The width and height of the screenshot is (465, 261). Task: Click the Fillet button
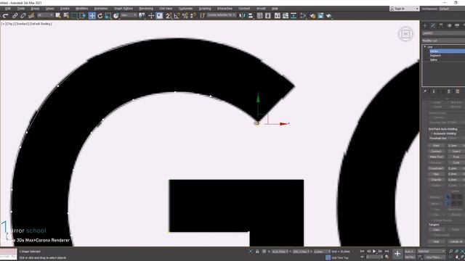point(436,174)
